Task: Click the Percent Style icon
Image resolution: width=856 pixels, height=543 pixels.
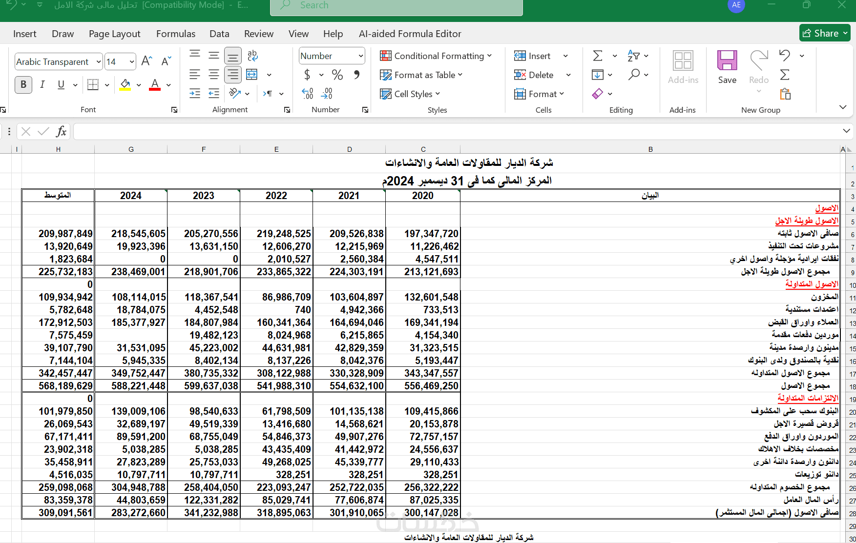Action: [x=337, y=75]
